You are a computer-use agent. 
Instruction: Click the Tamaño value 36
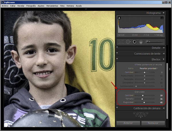coord(161,99)
